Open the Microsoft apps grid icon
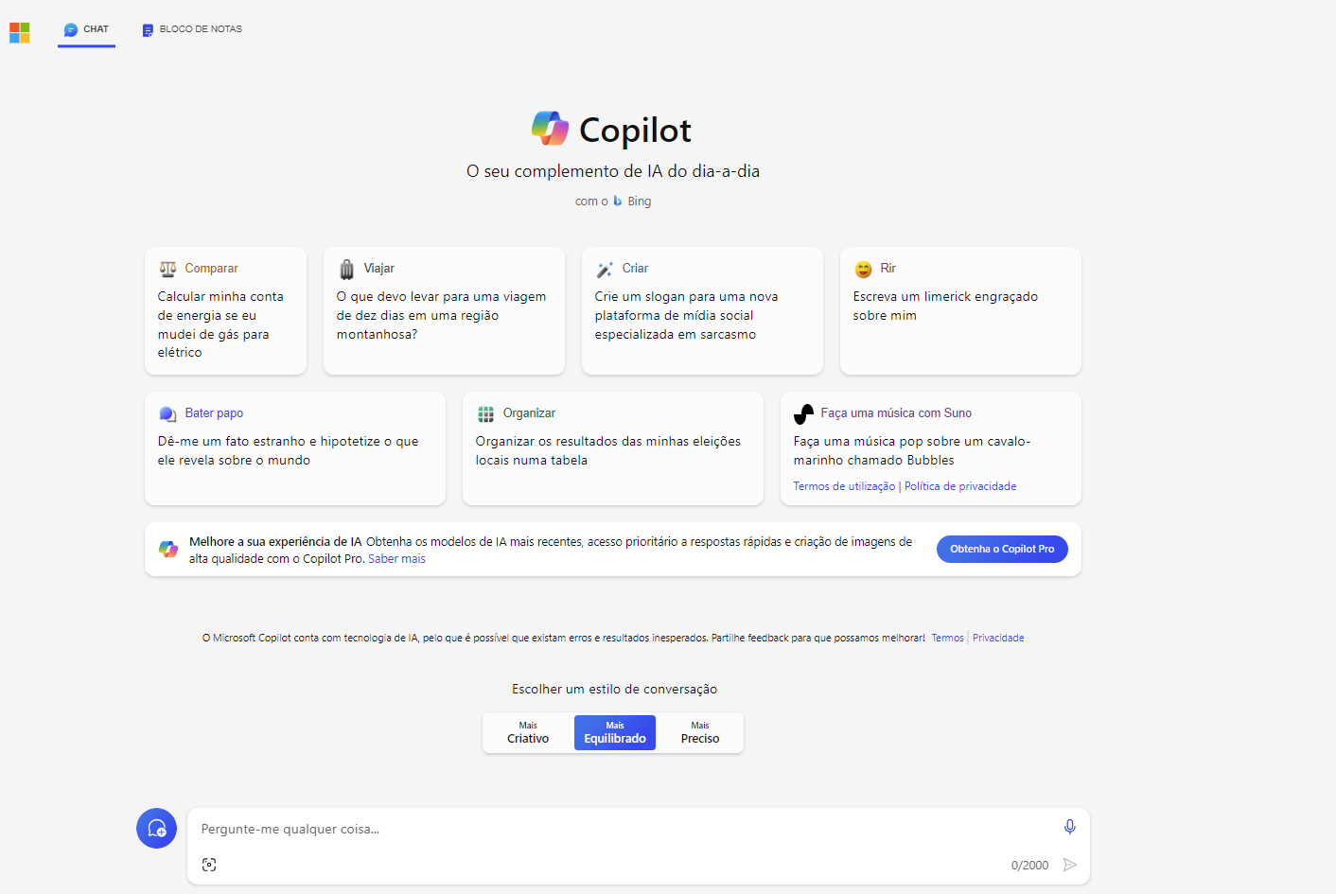 [x=19, y=31]
